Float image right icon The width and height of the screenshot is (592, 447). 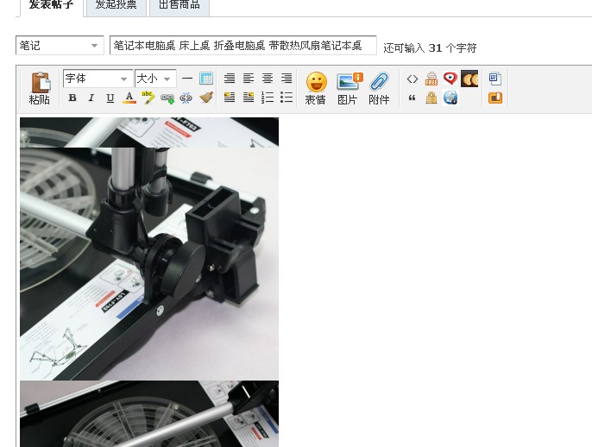coord(249,98)
